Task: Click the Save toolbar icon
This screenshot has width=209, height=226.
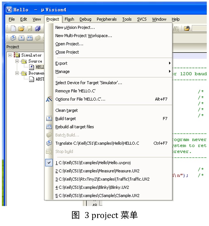Action: [x=30, y=29]
